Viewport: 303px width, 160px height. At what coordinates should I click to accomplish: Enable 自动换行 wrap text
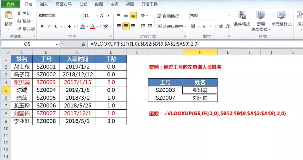click(x=168, y=16)
